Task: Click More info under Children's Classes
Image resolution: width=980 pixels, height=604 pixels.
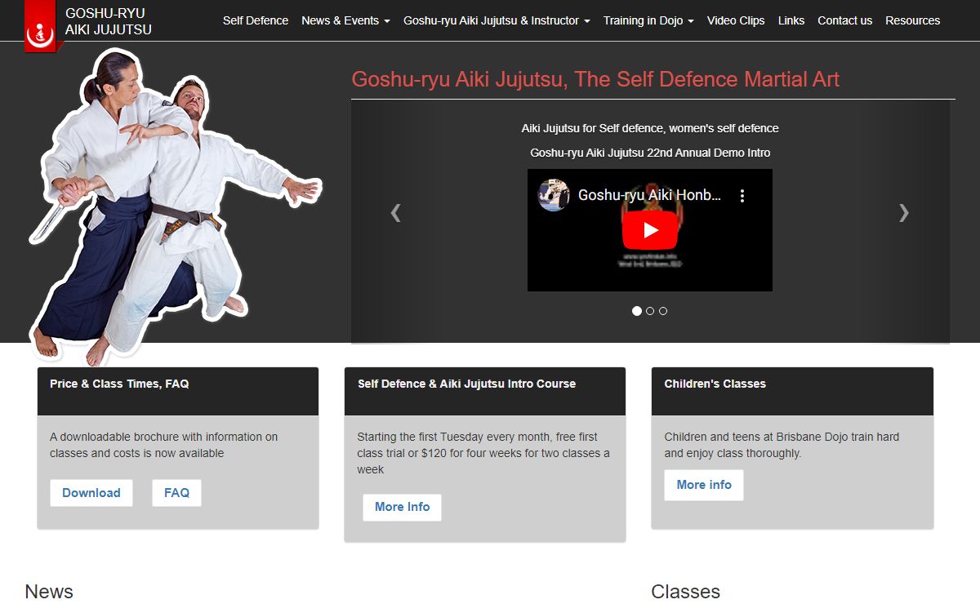Action: click(704, 485)
